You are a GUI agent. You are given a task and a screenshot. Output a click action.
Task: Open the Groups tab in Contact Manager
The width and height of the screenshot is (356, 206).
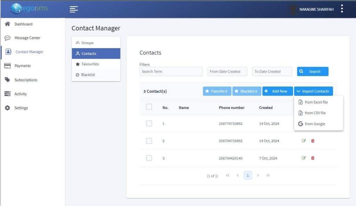pos(87,43)
